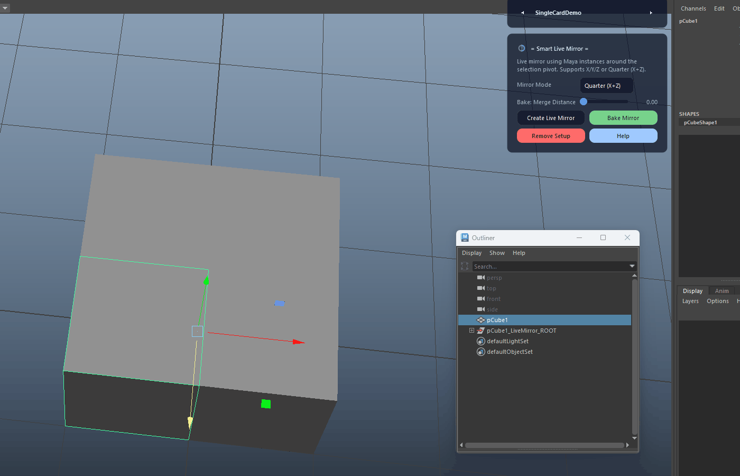
Task: Select the pCube1 row in the Outliner
Action: pyautogui.click(x=544, y=320)
